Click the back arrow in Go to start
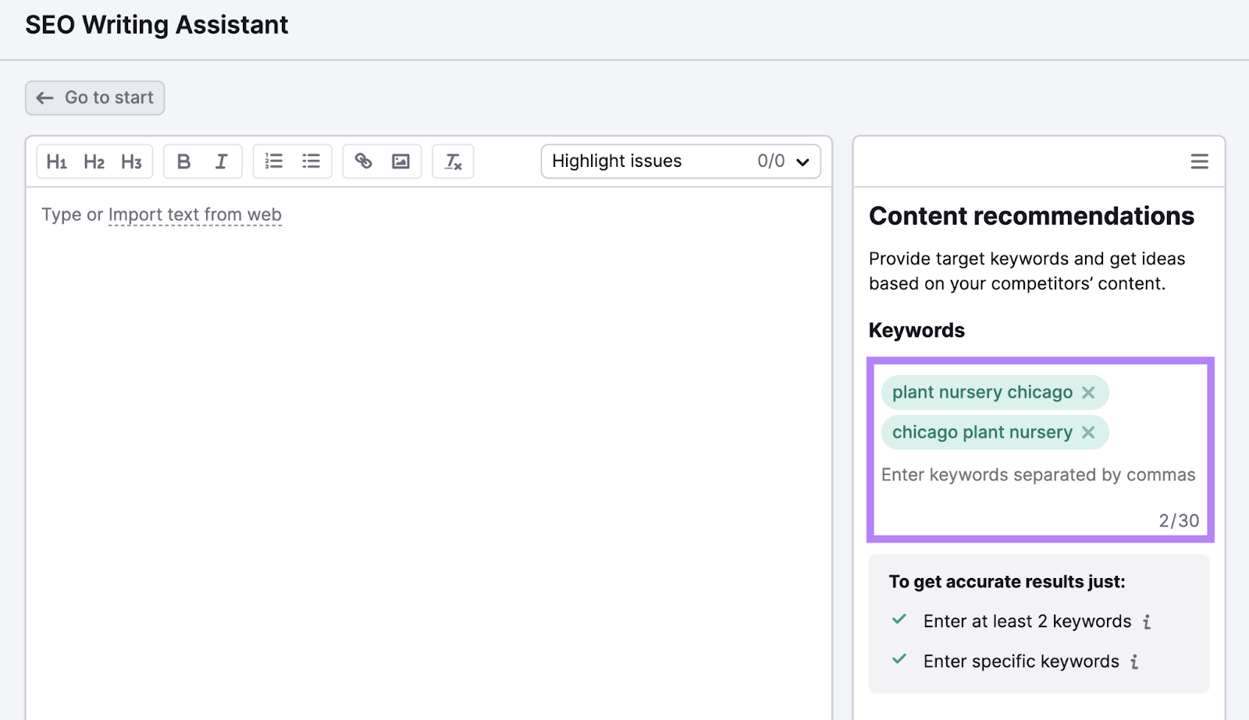 point(44,98)
